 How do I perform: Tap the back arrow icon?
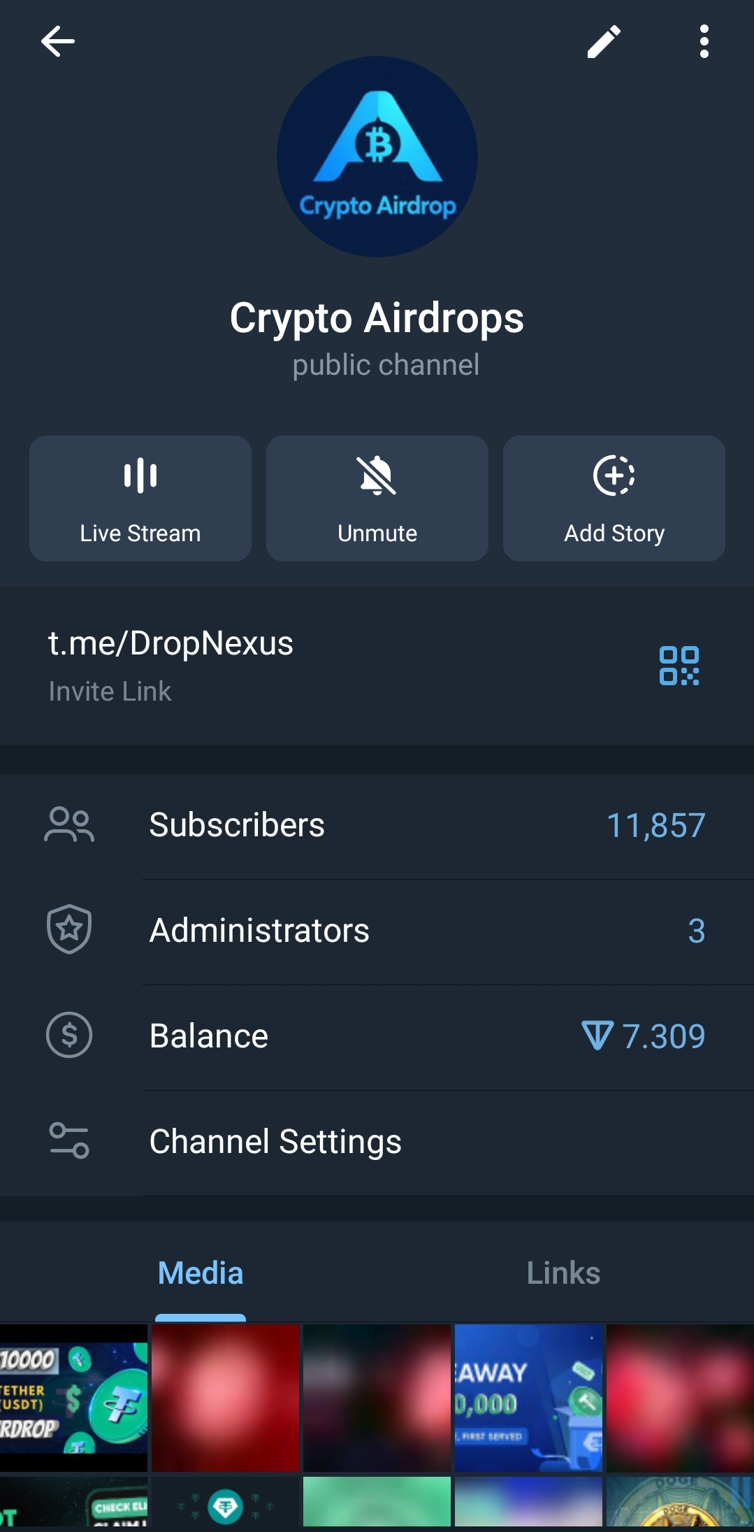[x=57, y=41]
